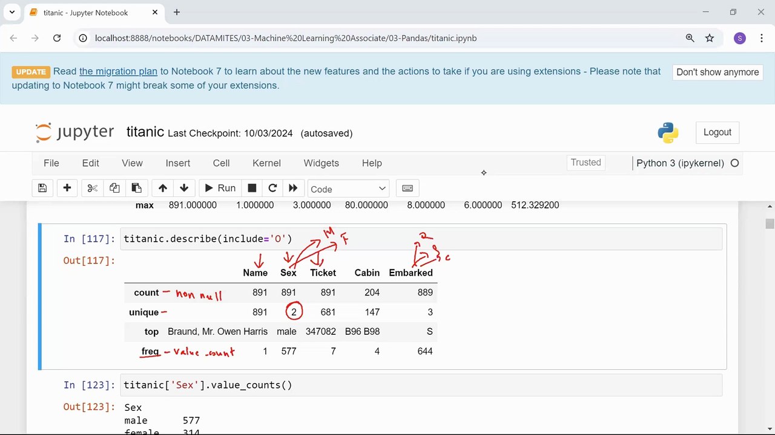Click the unique row label
The width and height of the screenshot is (775, 435).
tap(143, 312)
